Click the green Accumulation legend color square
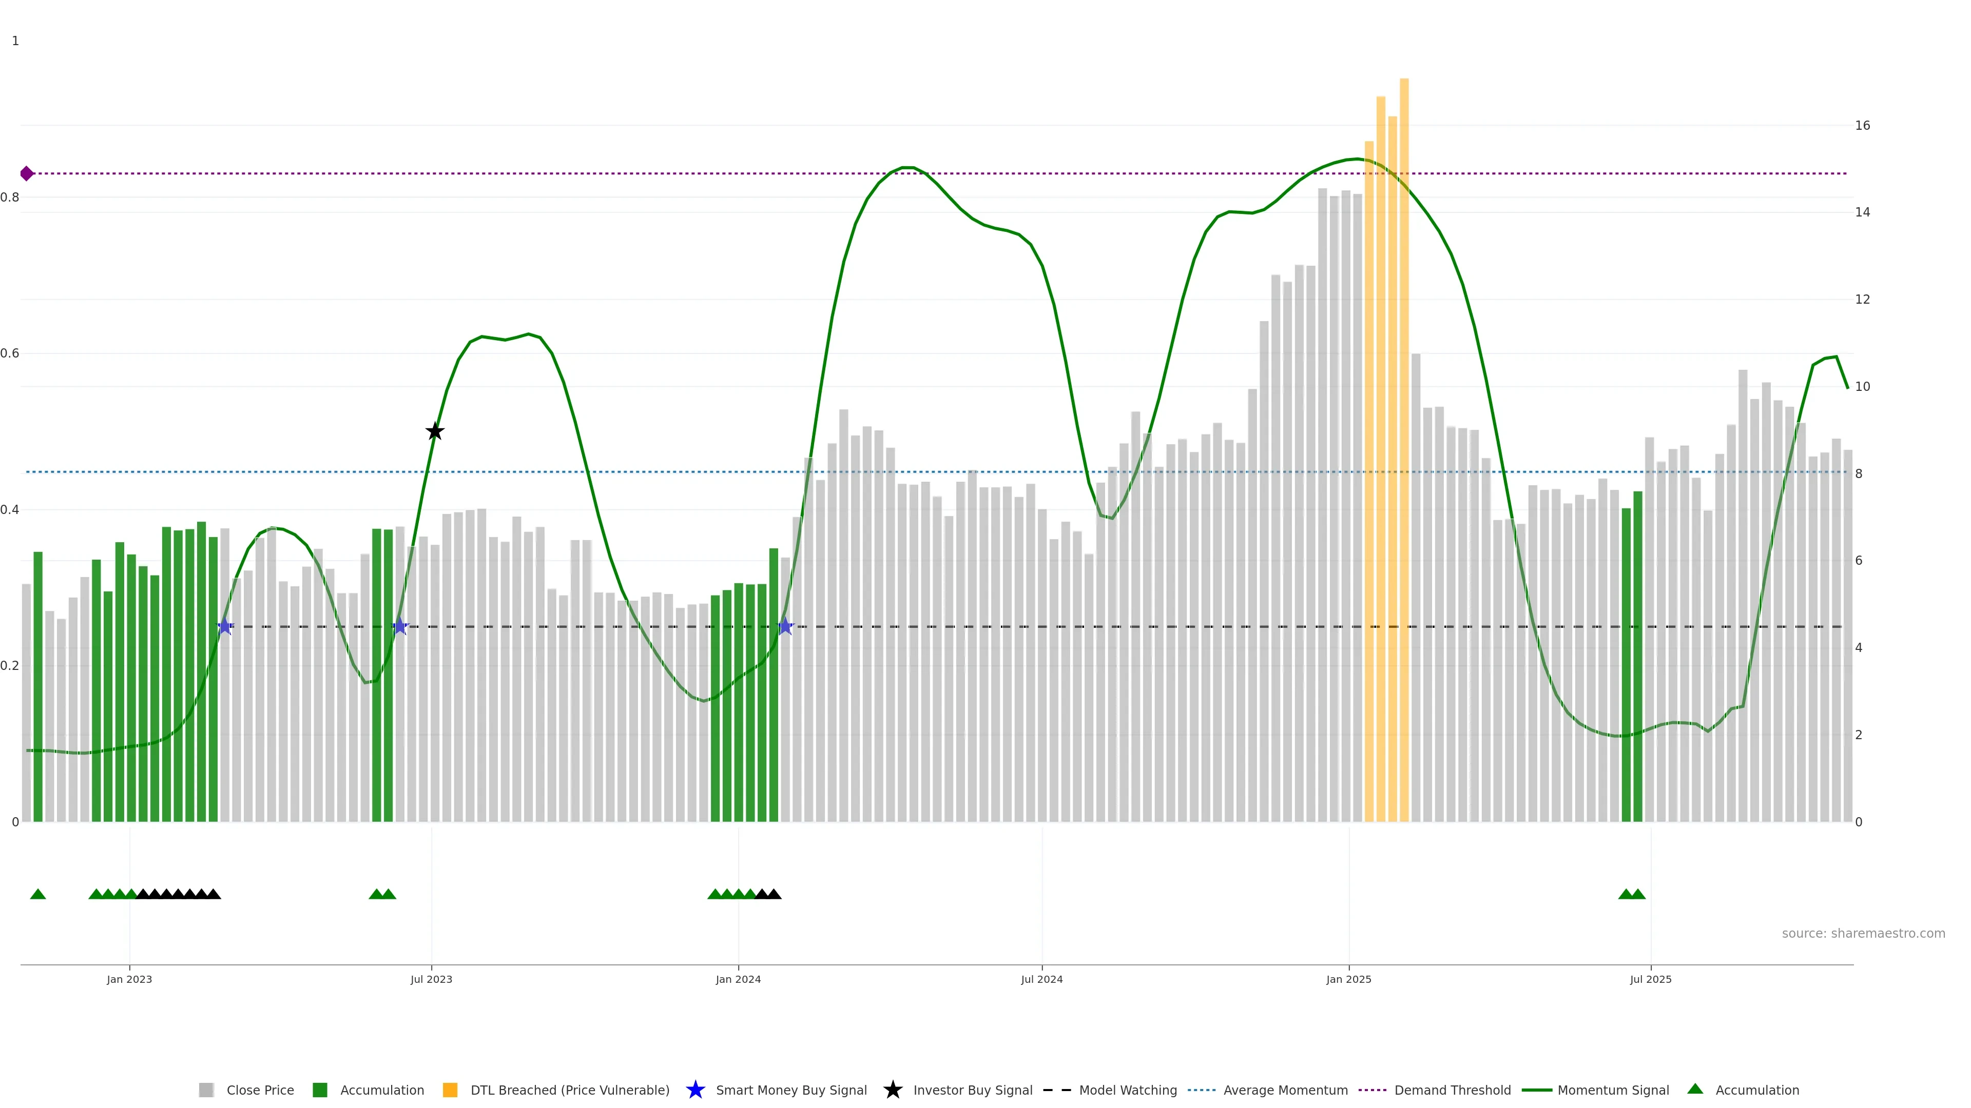The image size is (1971, 1108). (320, 1090)
